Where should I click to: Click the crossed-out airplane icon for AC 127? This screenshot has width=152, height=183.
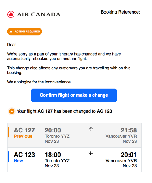[x=91, y=129]
